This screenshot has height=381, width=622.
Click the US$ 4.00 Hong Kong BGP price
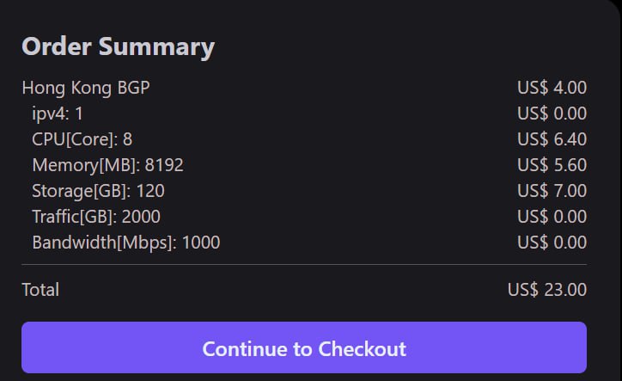pyautogui.click(x=552, y=87)
